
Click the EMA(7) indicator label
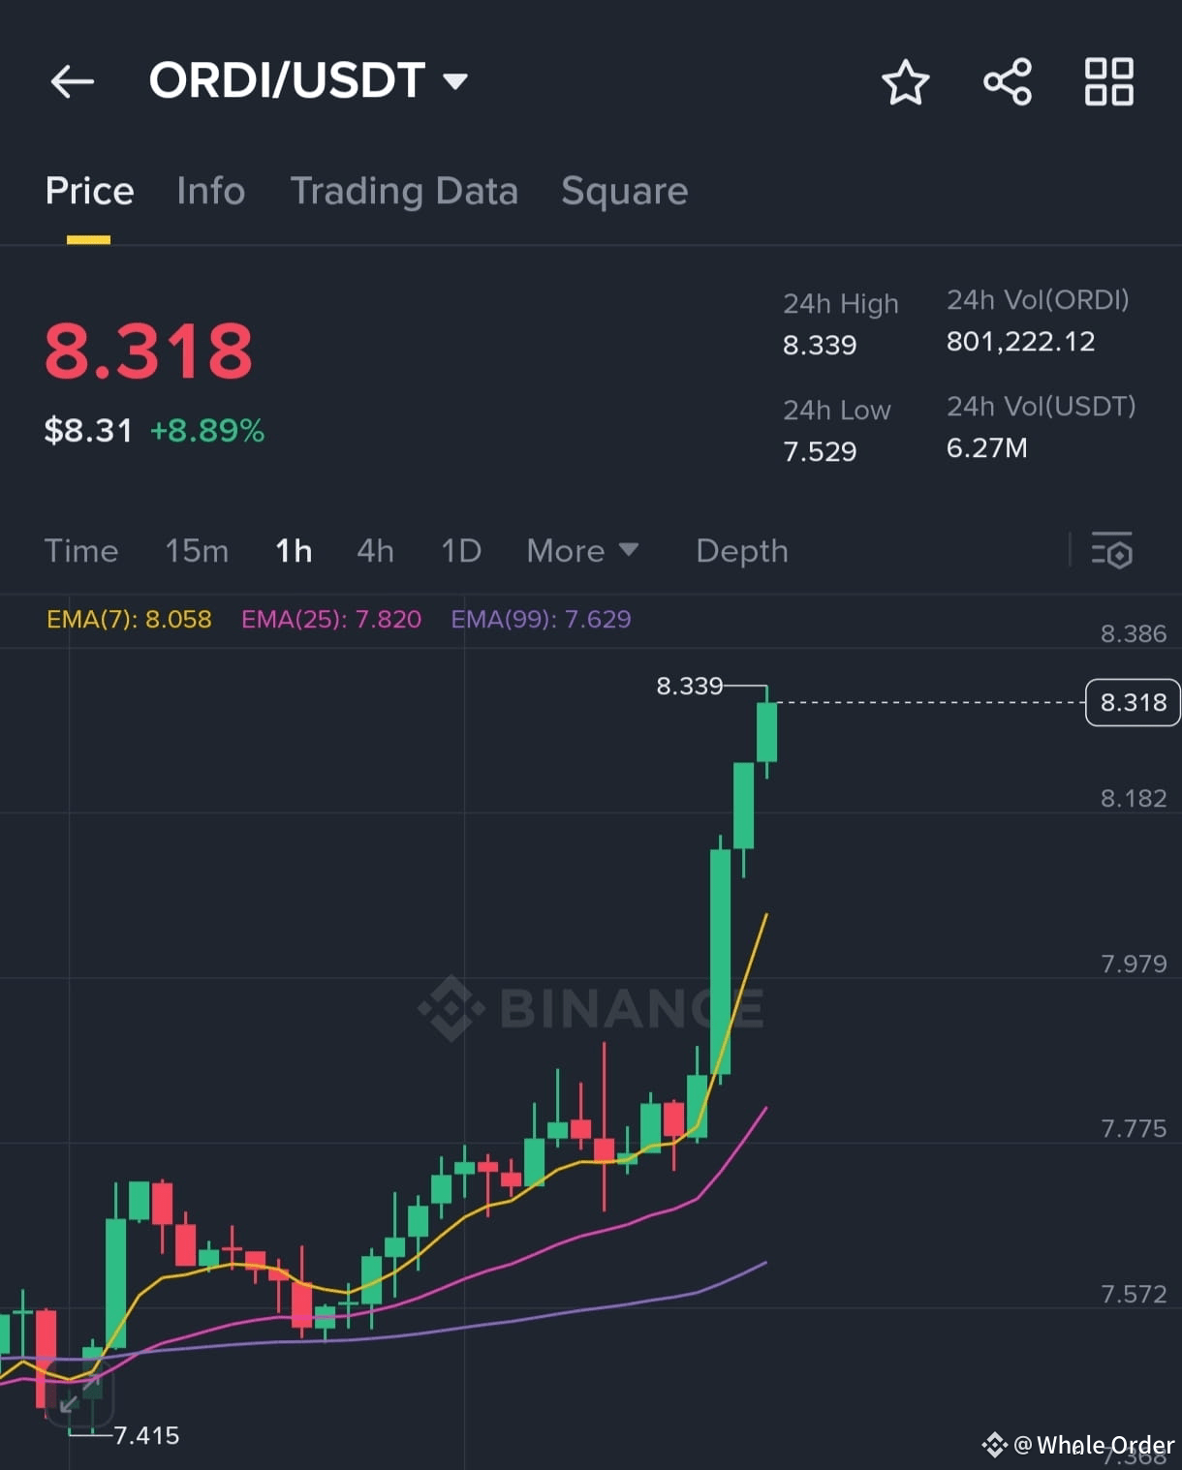129,619
